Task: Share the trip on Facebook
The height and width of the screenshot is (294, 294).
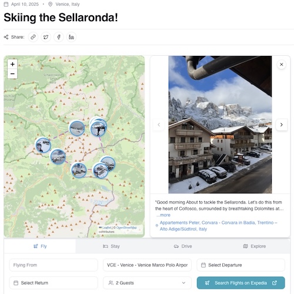Action: click(59, 37)
